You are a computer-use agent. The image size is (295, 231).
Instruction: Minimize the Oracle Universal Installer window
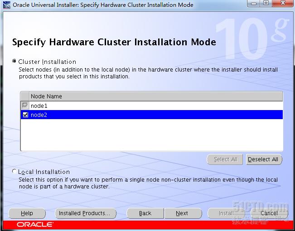tap(254, 3)
